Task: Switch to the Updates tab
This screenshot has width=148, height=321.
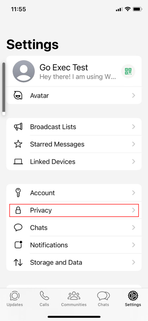Action: click(15, 299)
